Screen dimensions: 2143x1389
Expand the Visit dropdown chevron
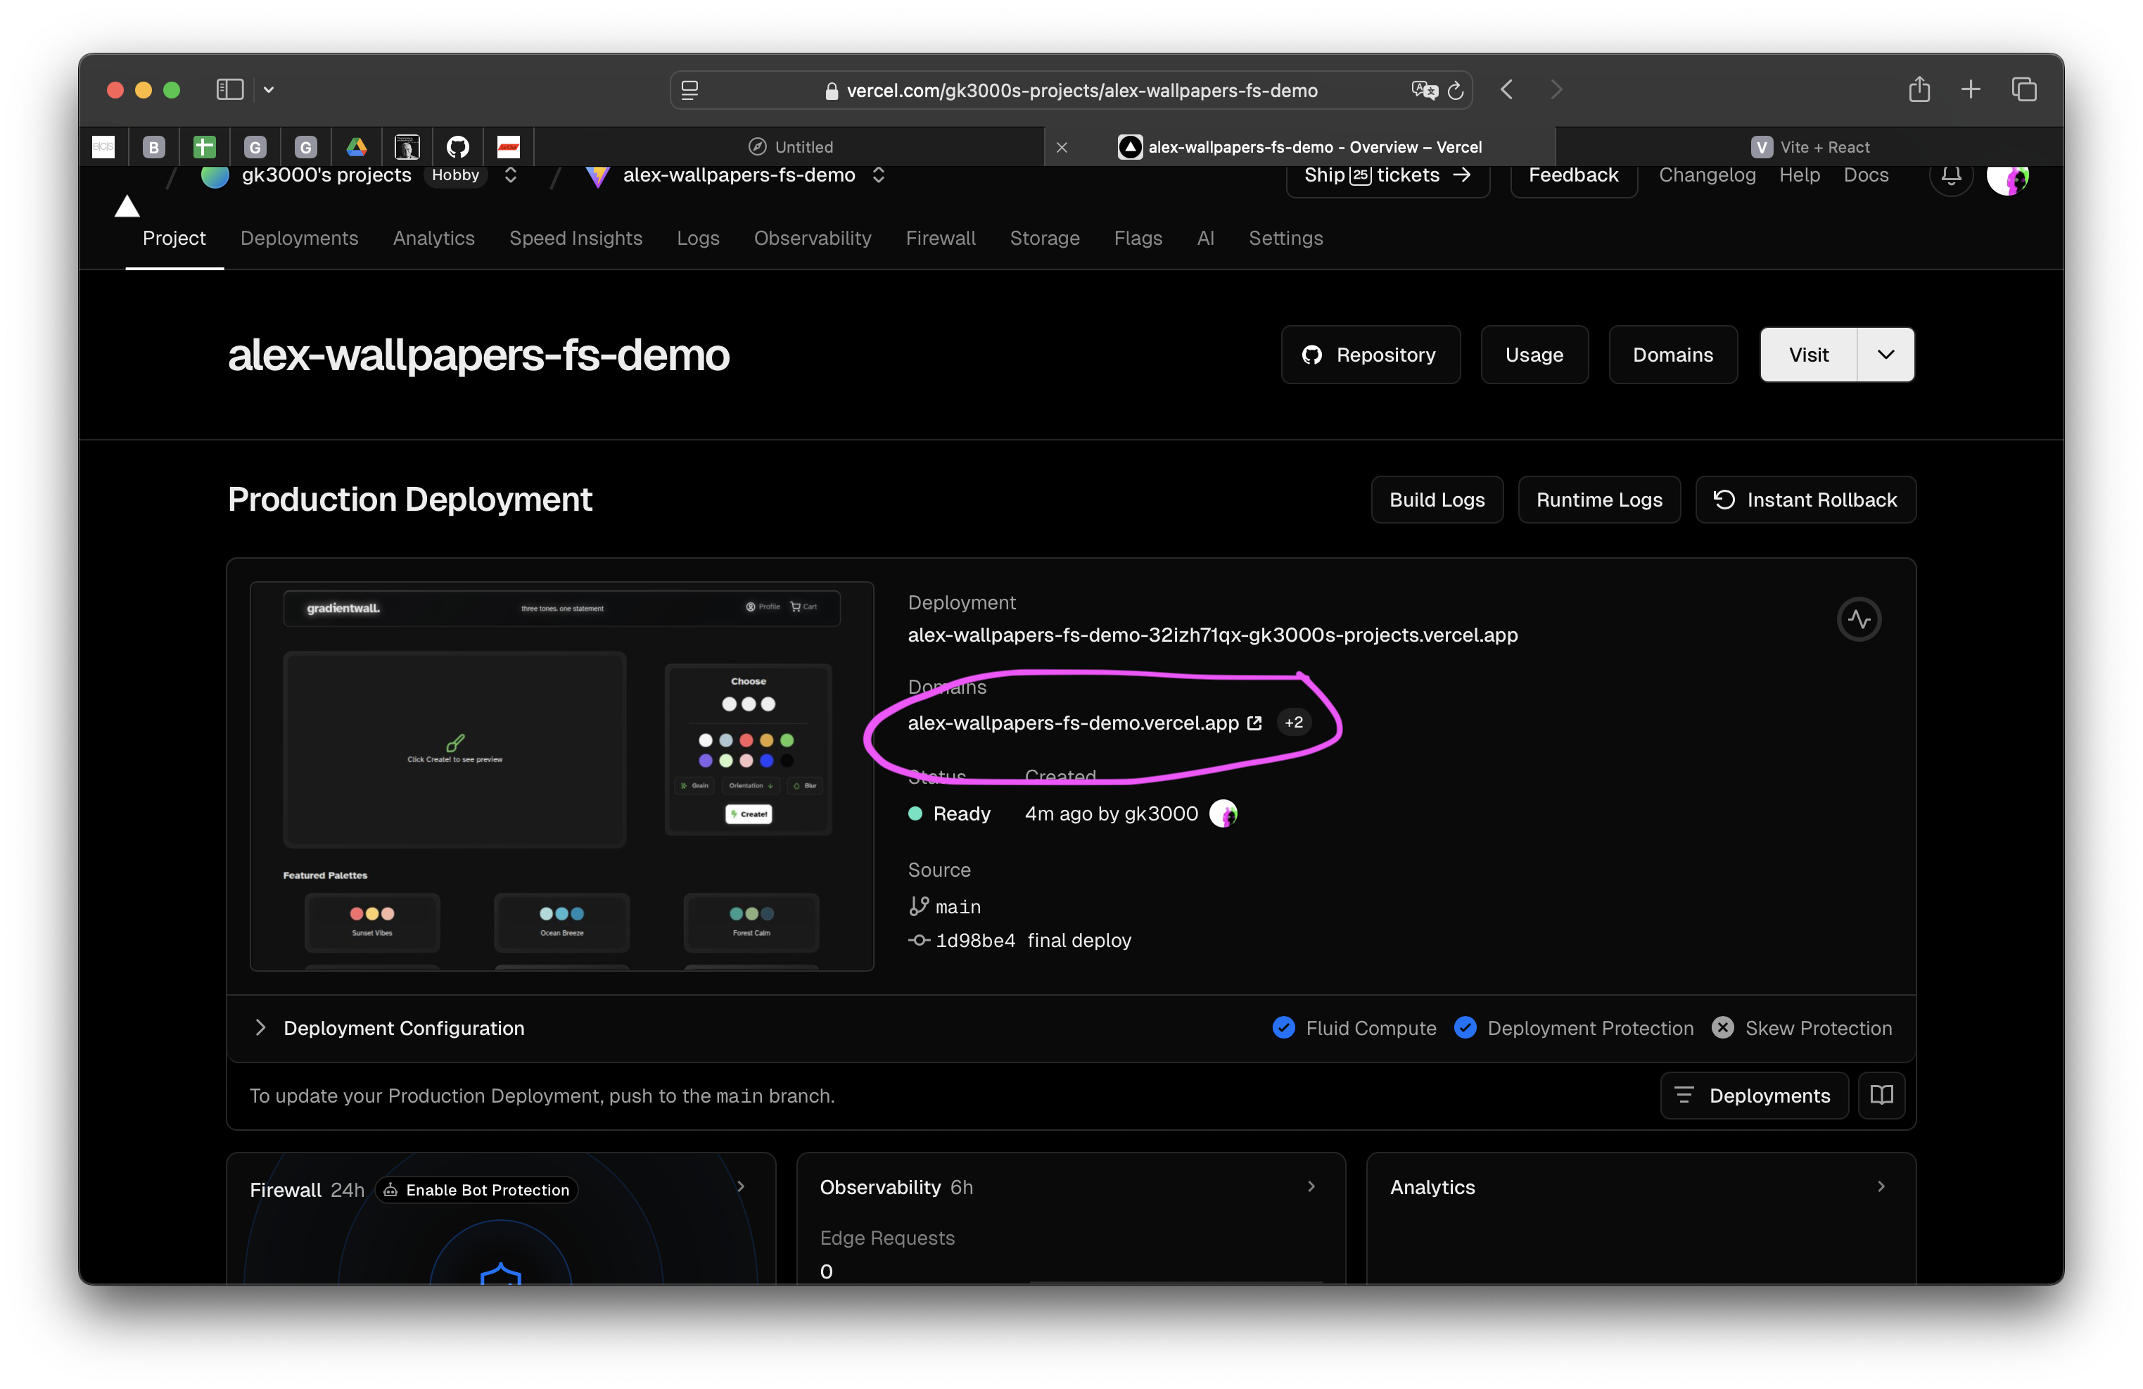tap(1886, 355)
